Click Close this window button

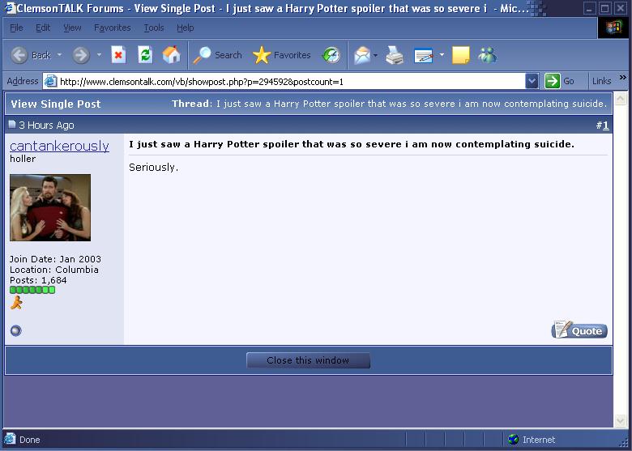[308, 360]
